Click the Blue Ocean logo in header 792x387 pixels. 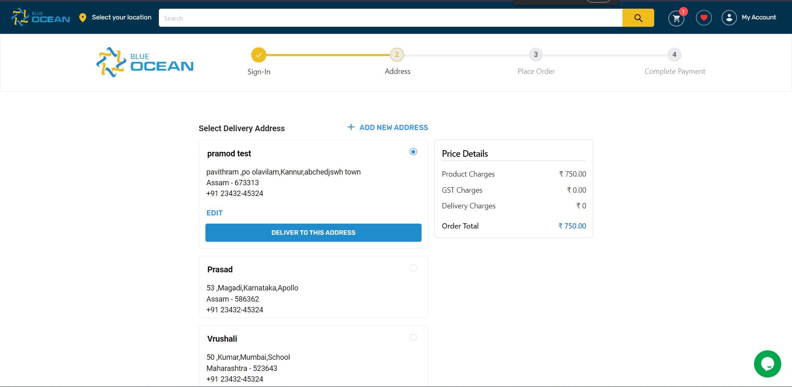point(41,17)
